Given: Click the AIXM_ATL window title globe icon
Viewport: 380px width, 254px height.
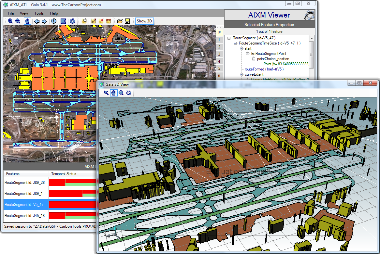Looking at the screenshot, I should tap(6, 5).
